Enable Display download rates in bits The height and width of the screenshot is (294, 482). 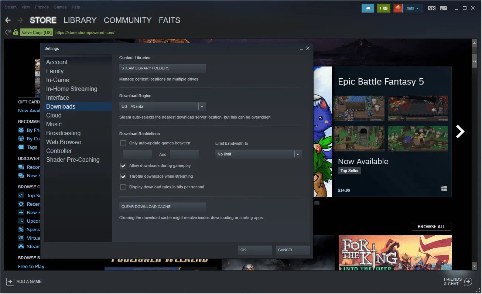pos(123,187)
